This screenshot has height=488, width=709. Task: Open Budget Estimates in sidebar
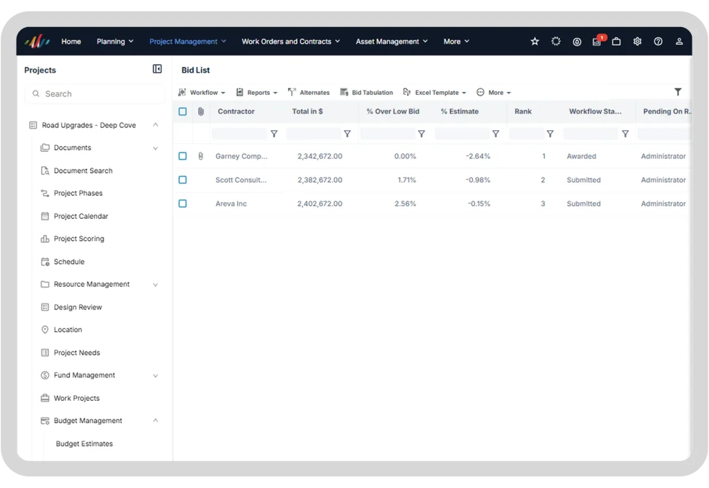pyautogui.click(x=84, y=444)
